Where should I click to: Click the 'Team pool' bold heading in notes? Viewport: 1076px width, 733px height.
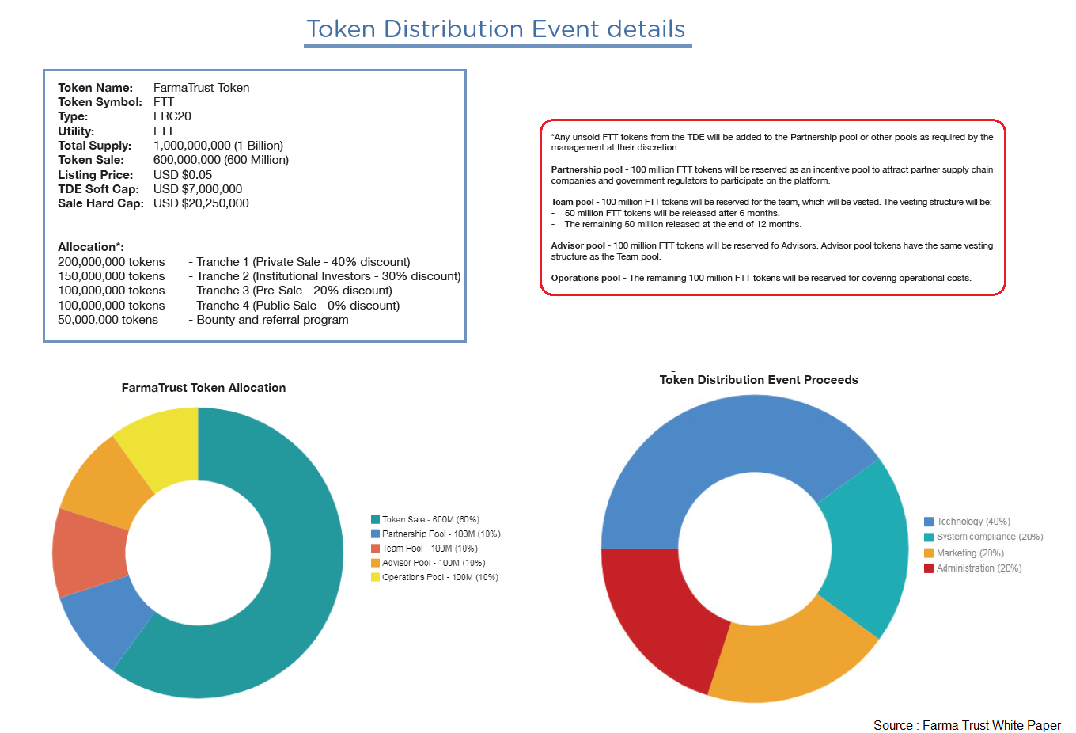click(572, 202)
